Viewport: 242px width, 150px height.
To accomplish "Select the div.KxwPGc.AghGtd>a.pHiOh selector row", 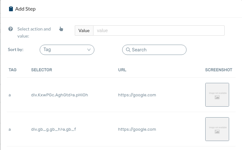I will tap(60, 95).
